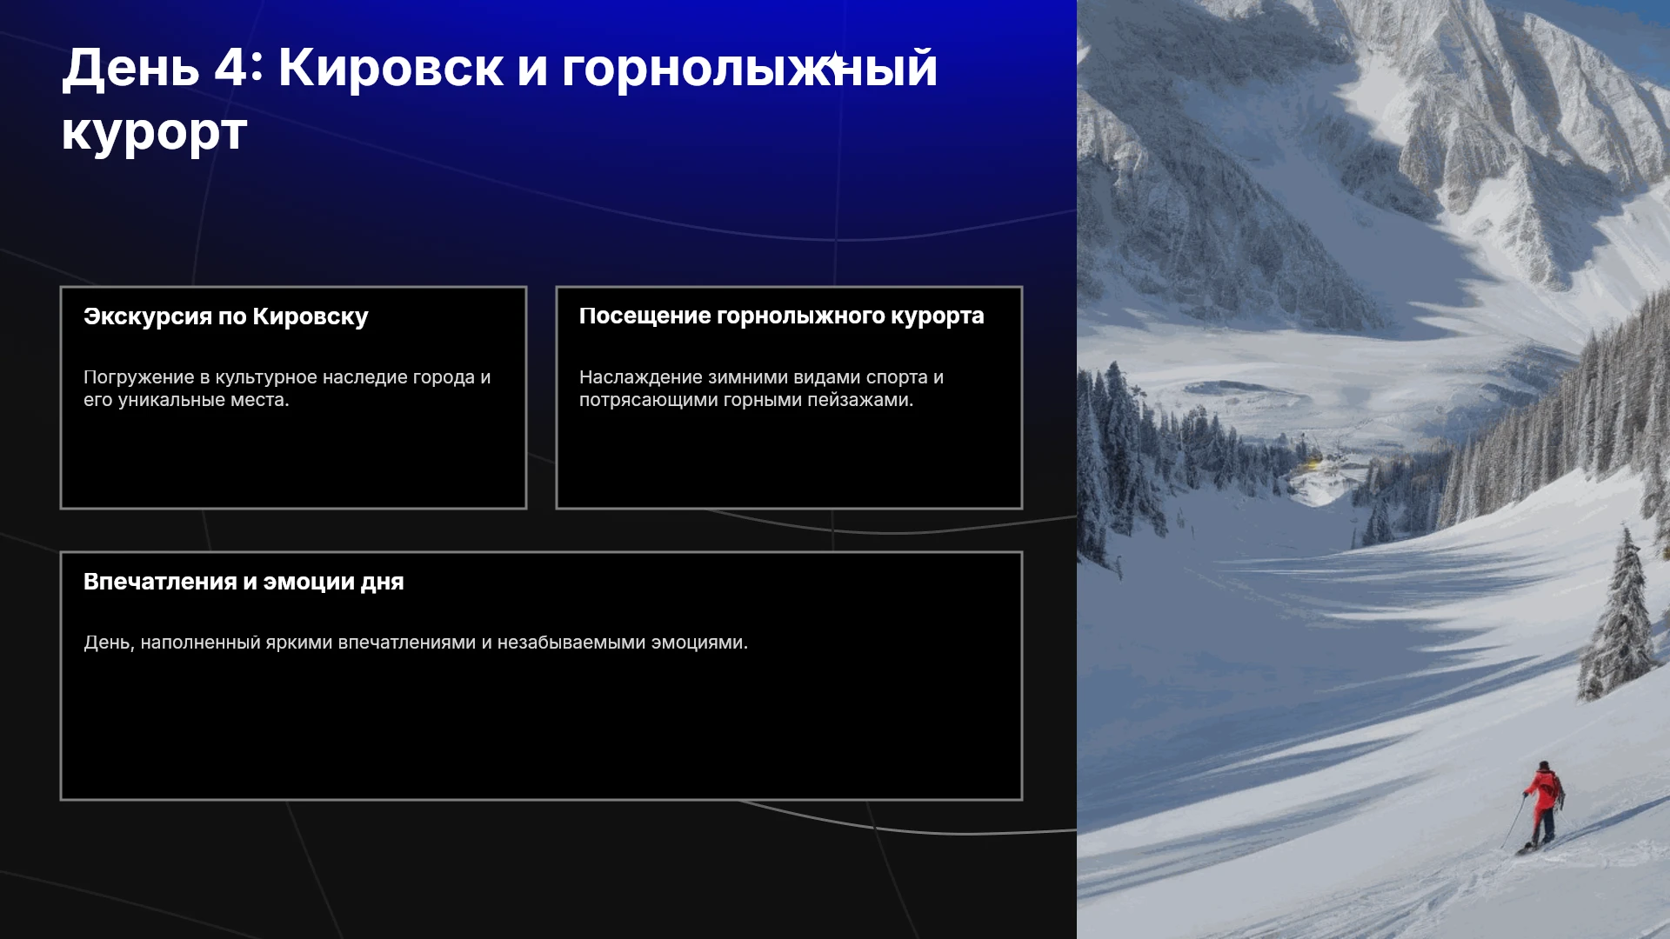Click the dark background below the bottom card

[539, 869]
